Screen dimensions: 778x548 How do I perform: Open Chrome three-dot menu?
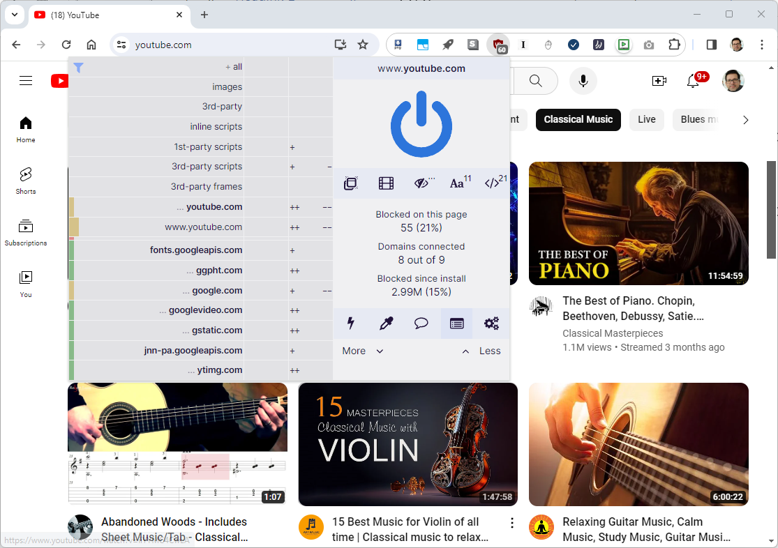point(762,45)
